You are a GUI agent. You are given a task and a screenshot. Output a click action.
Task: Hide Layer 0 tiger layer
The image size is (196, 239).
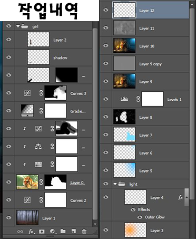tap(8, 182)
